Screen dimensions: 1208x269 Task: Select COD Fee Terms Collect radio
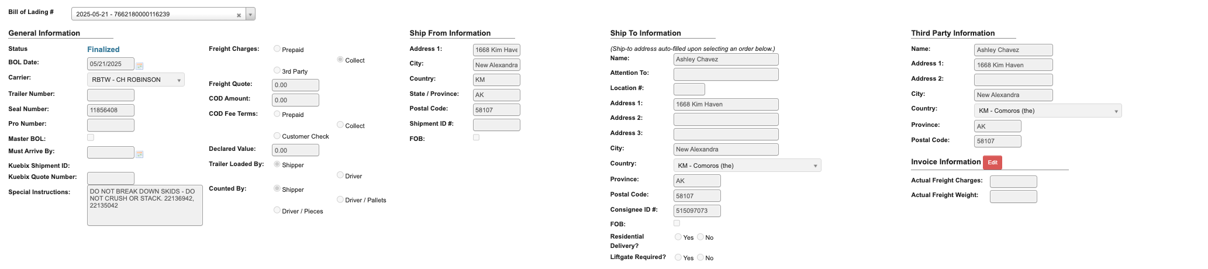(340, 125)
